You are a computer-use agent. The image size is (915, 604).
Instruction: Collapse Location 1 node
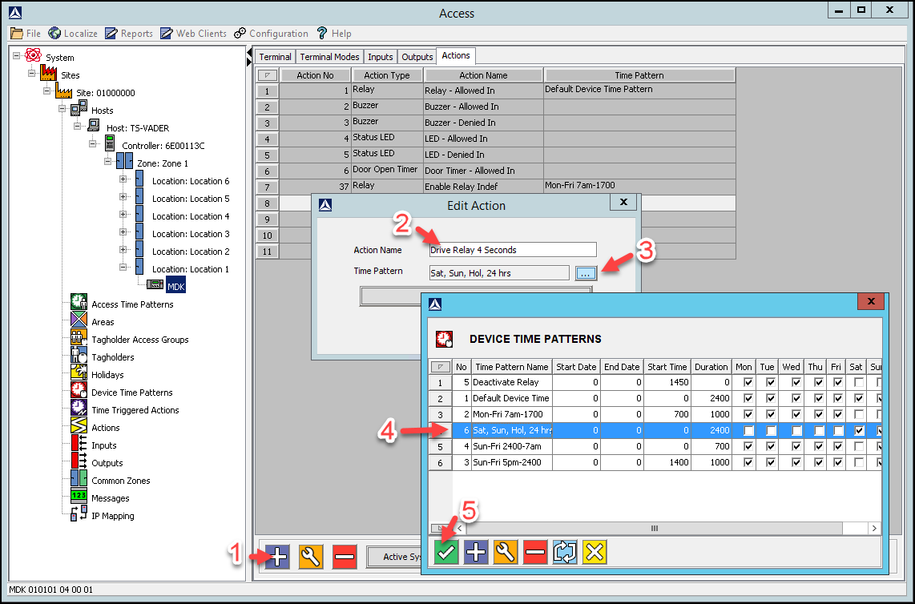[123, 268]
